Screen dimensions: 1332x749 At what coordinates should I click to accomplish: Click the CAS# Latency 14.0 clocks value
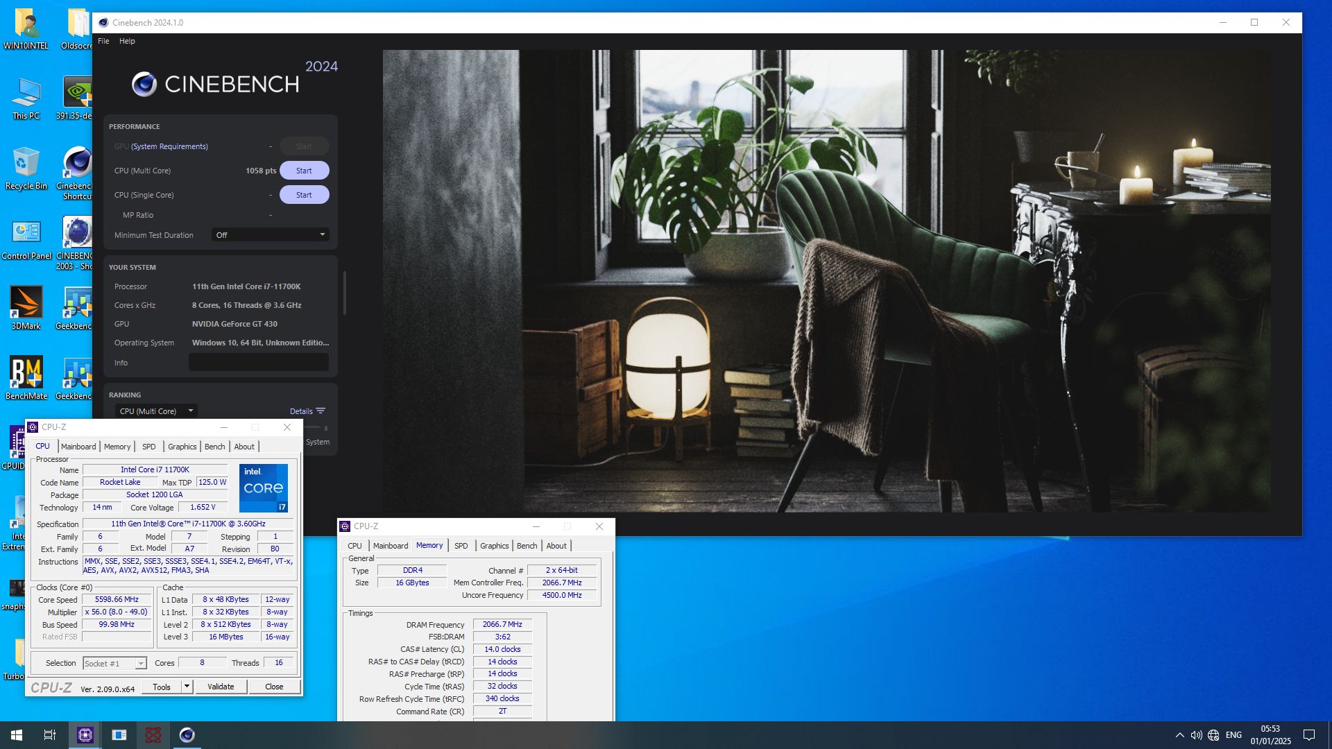click(502, 649)
